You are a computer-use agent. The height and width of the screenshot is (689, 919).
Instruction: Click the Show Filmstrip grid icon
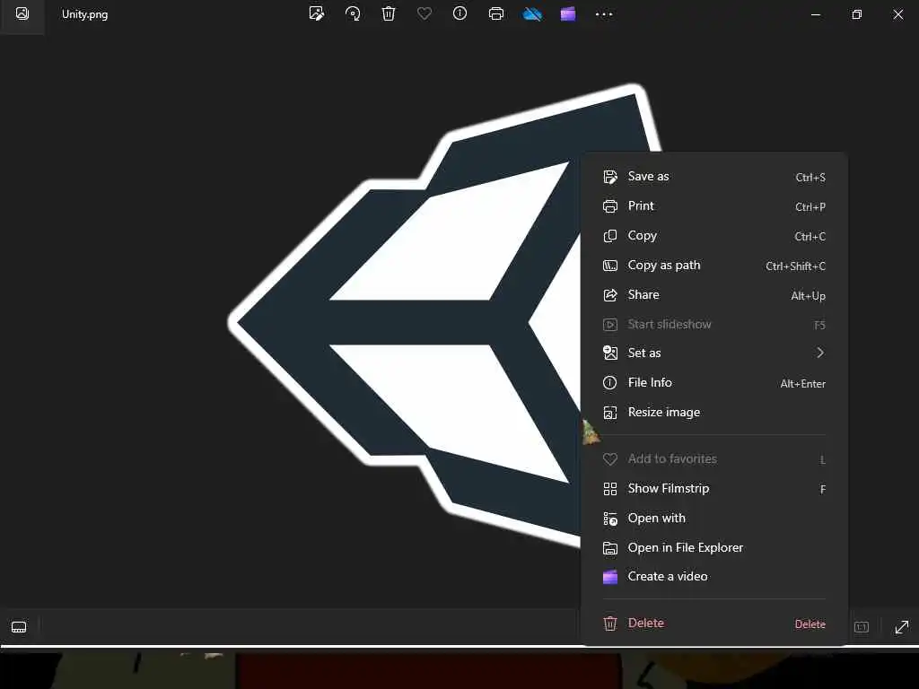610,489
